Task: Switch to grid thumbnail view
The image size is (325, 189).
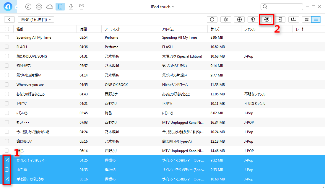Action: pos(307,19)
